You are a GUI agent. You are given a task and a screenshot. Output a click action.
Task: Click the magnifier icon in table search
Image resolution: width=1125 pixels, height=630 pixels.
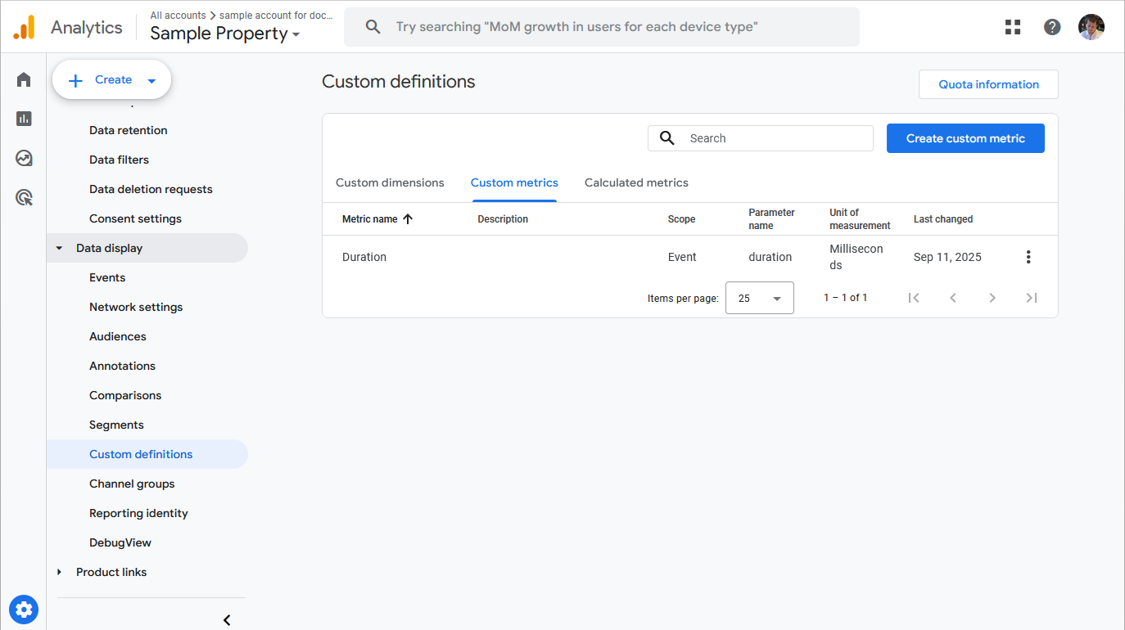(667, 138)
